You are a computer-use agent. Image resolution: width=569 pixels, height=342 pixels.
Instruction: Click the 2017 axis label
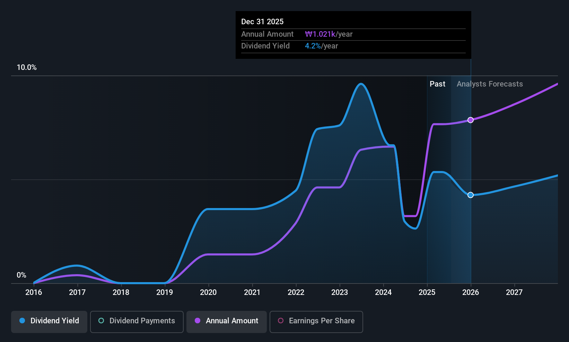[77, 292]
